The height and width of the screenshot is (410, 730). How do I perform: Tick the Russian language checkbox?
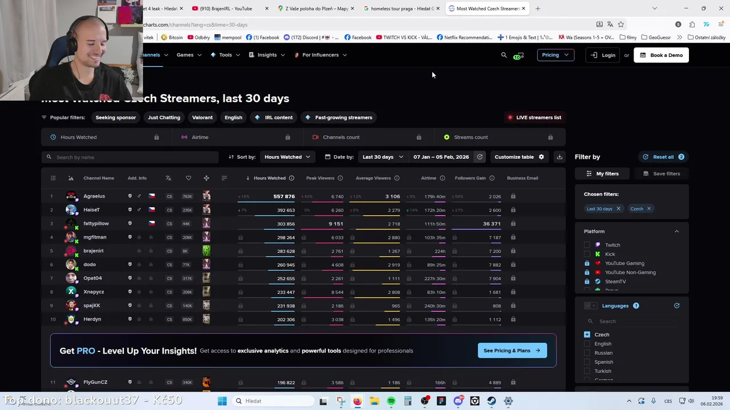[x=587, y=353]
